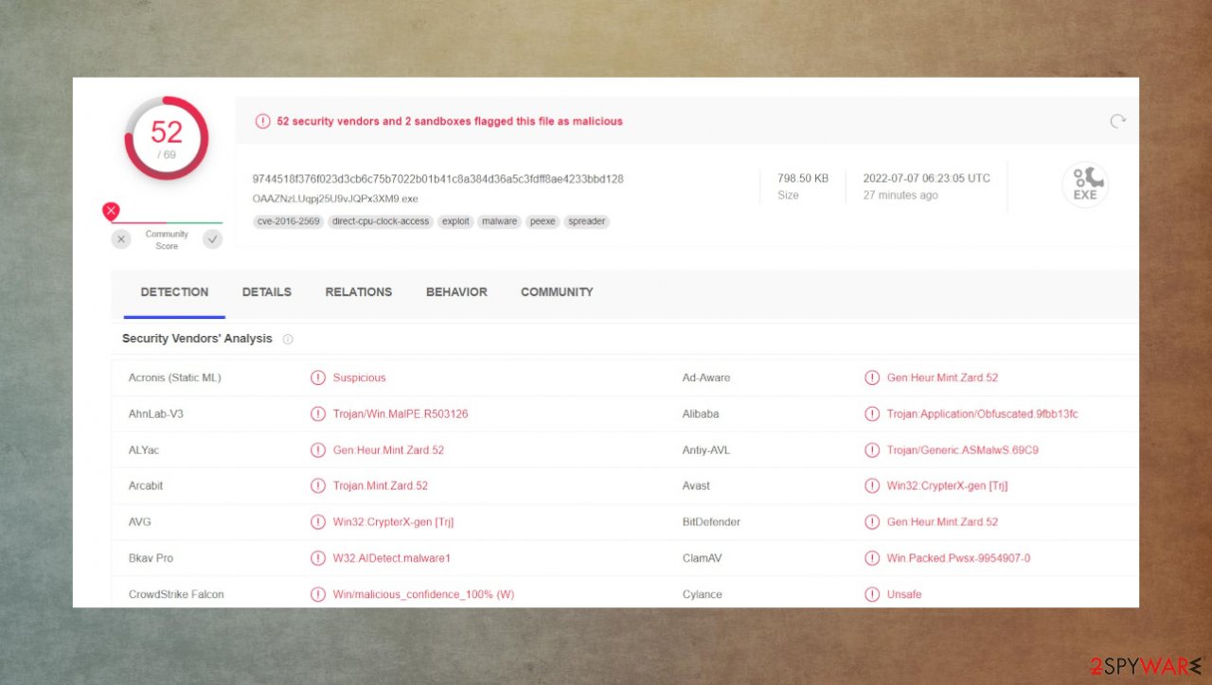The height and width of the screenshot is (685, 1212).
Task: Click the warning icon beside Unsafe
Action: pyautogui.click(x=872, y=594)
